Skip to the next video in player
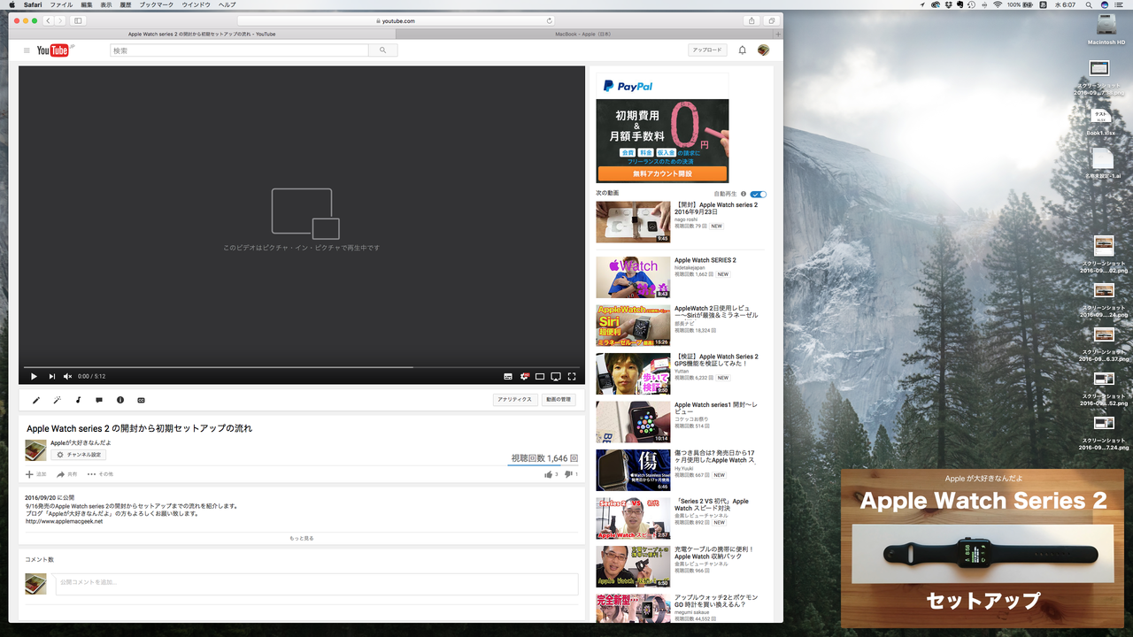 (x=52, y=376)
